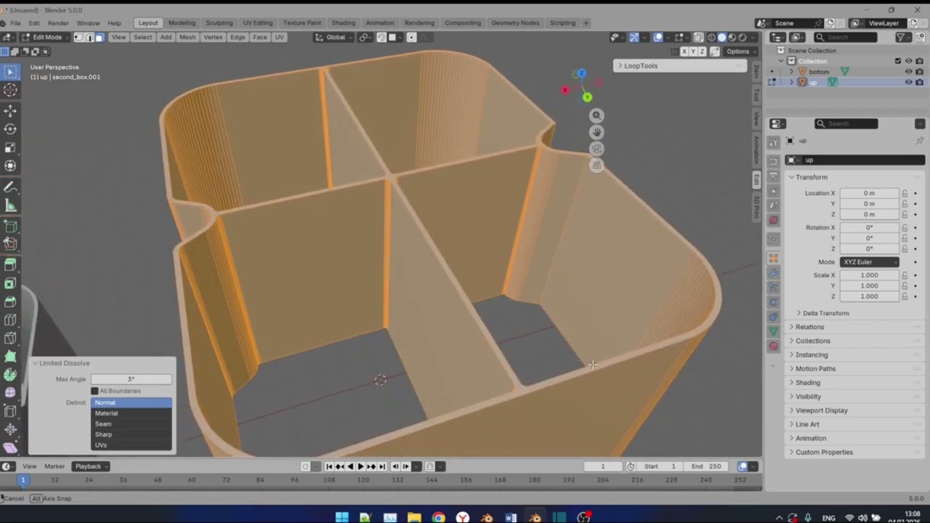Select the Annotate pencil tool
The height and width of the screenshot is (523, 930).
click(x=10, y=187)
